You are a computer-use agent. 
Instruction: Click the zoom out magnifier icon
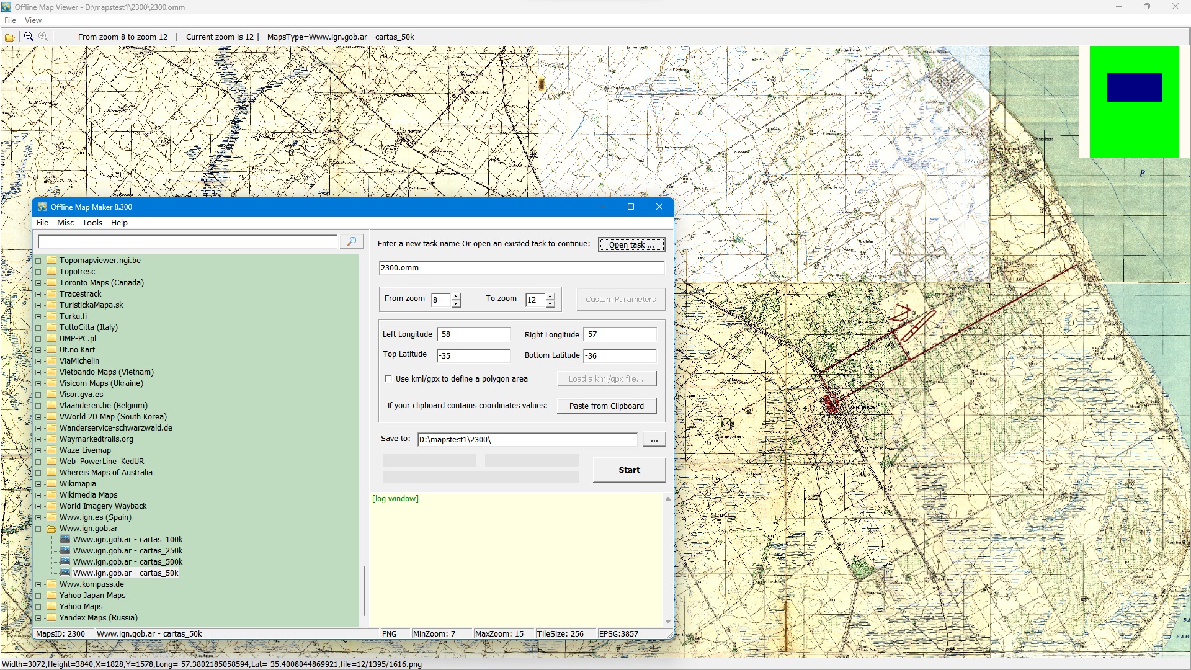29,37
